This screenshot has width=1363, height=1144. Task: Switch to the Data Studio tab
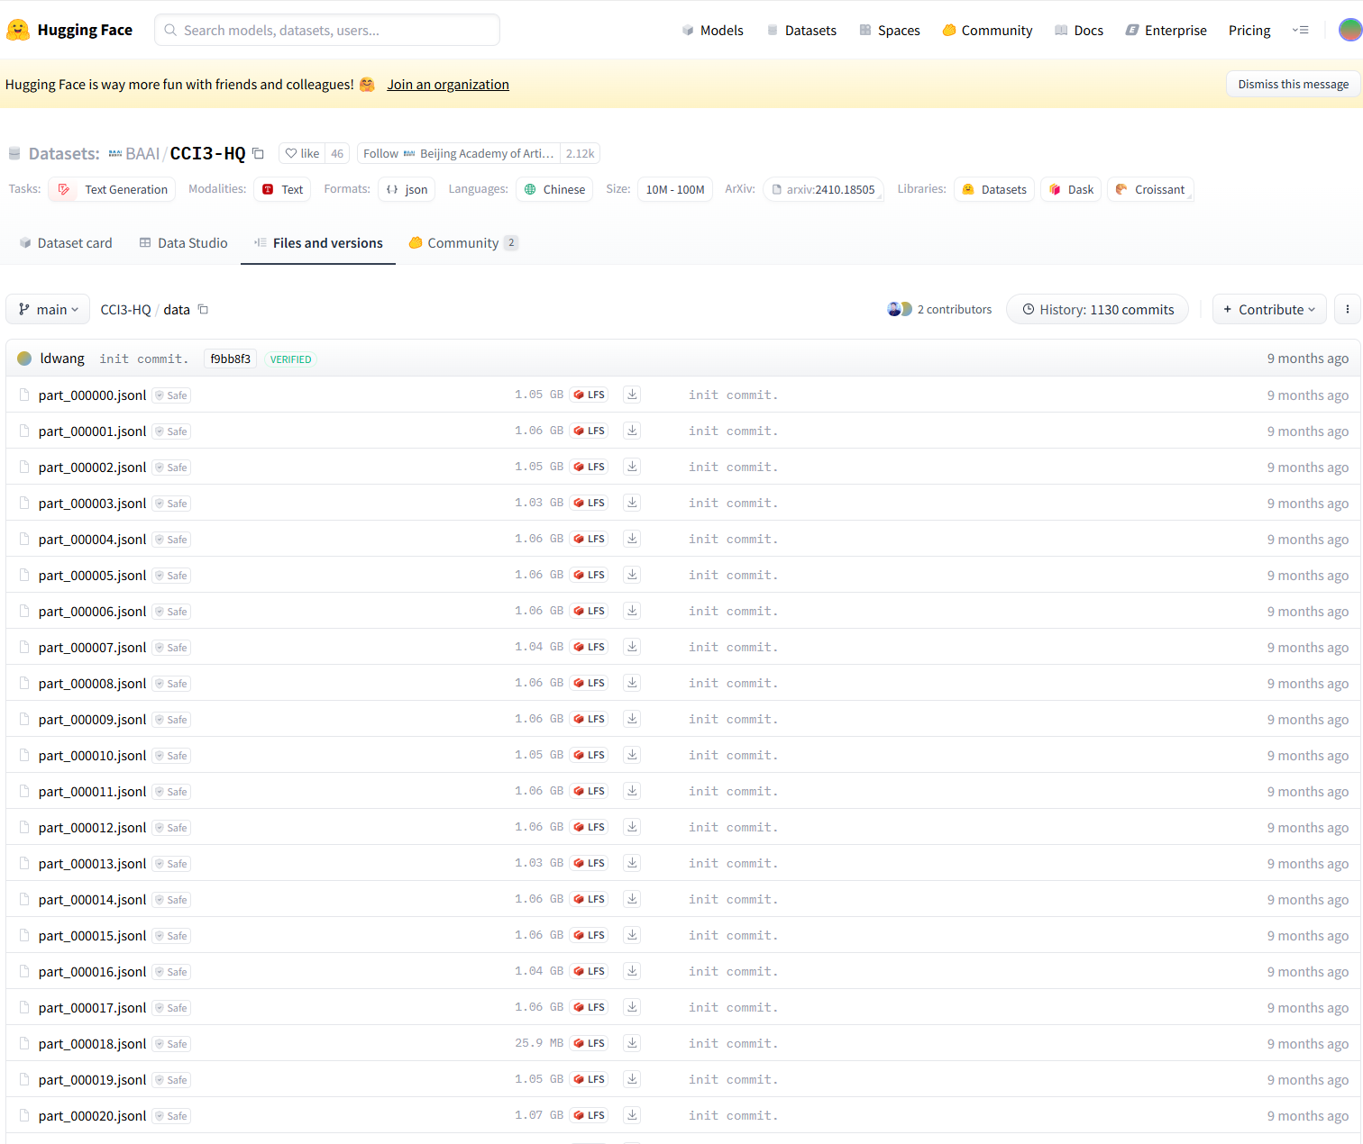click(184, 242)
